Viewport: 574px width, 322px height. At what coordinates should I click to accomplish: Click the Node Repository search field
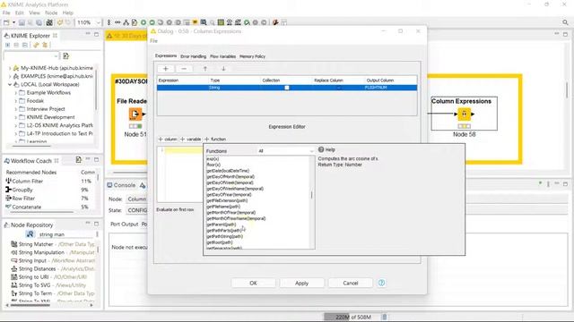click(65, 234)
